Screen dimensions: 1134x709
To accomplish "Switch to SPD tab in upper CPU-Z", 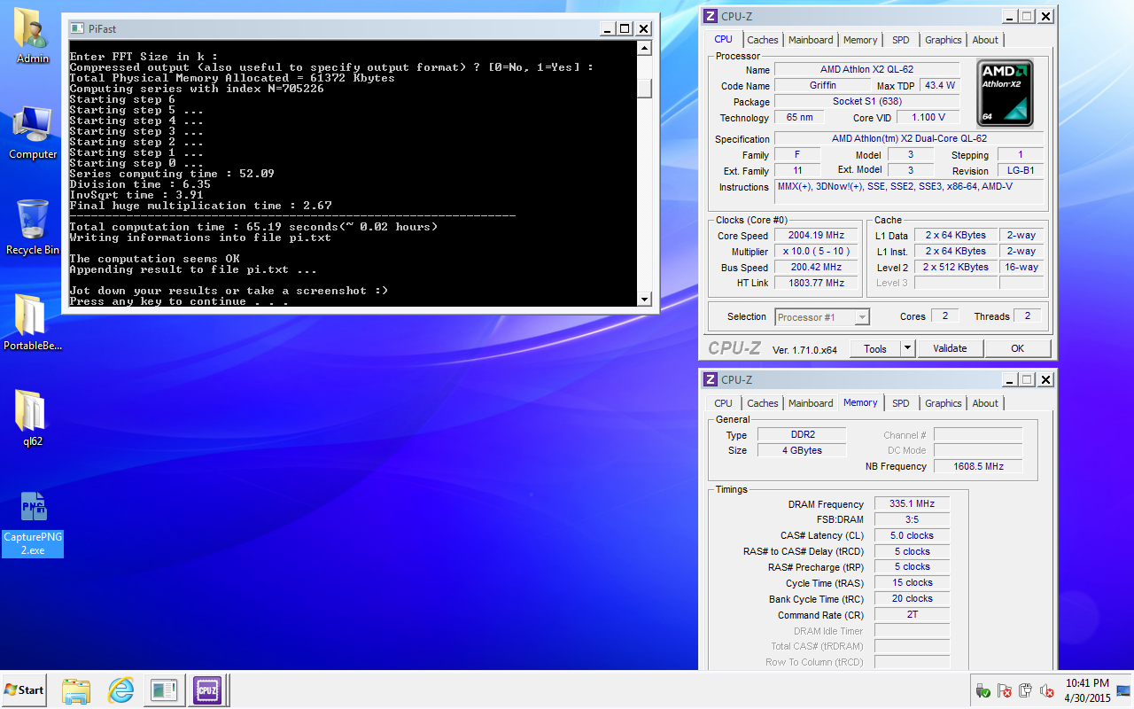I will 901,40.
